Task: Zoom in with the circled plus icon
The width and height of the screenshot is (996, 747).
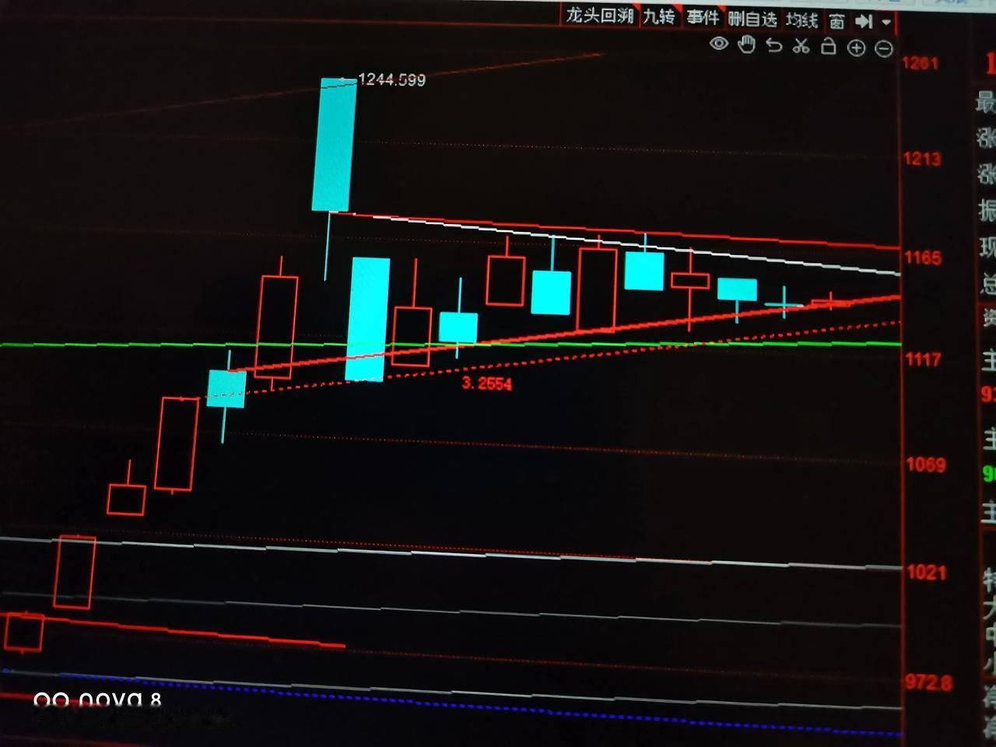Action: [856, 48]
